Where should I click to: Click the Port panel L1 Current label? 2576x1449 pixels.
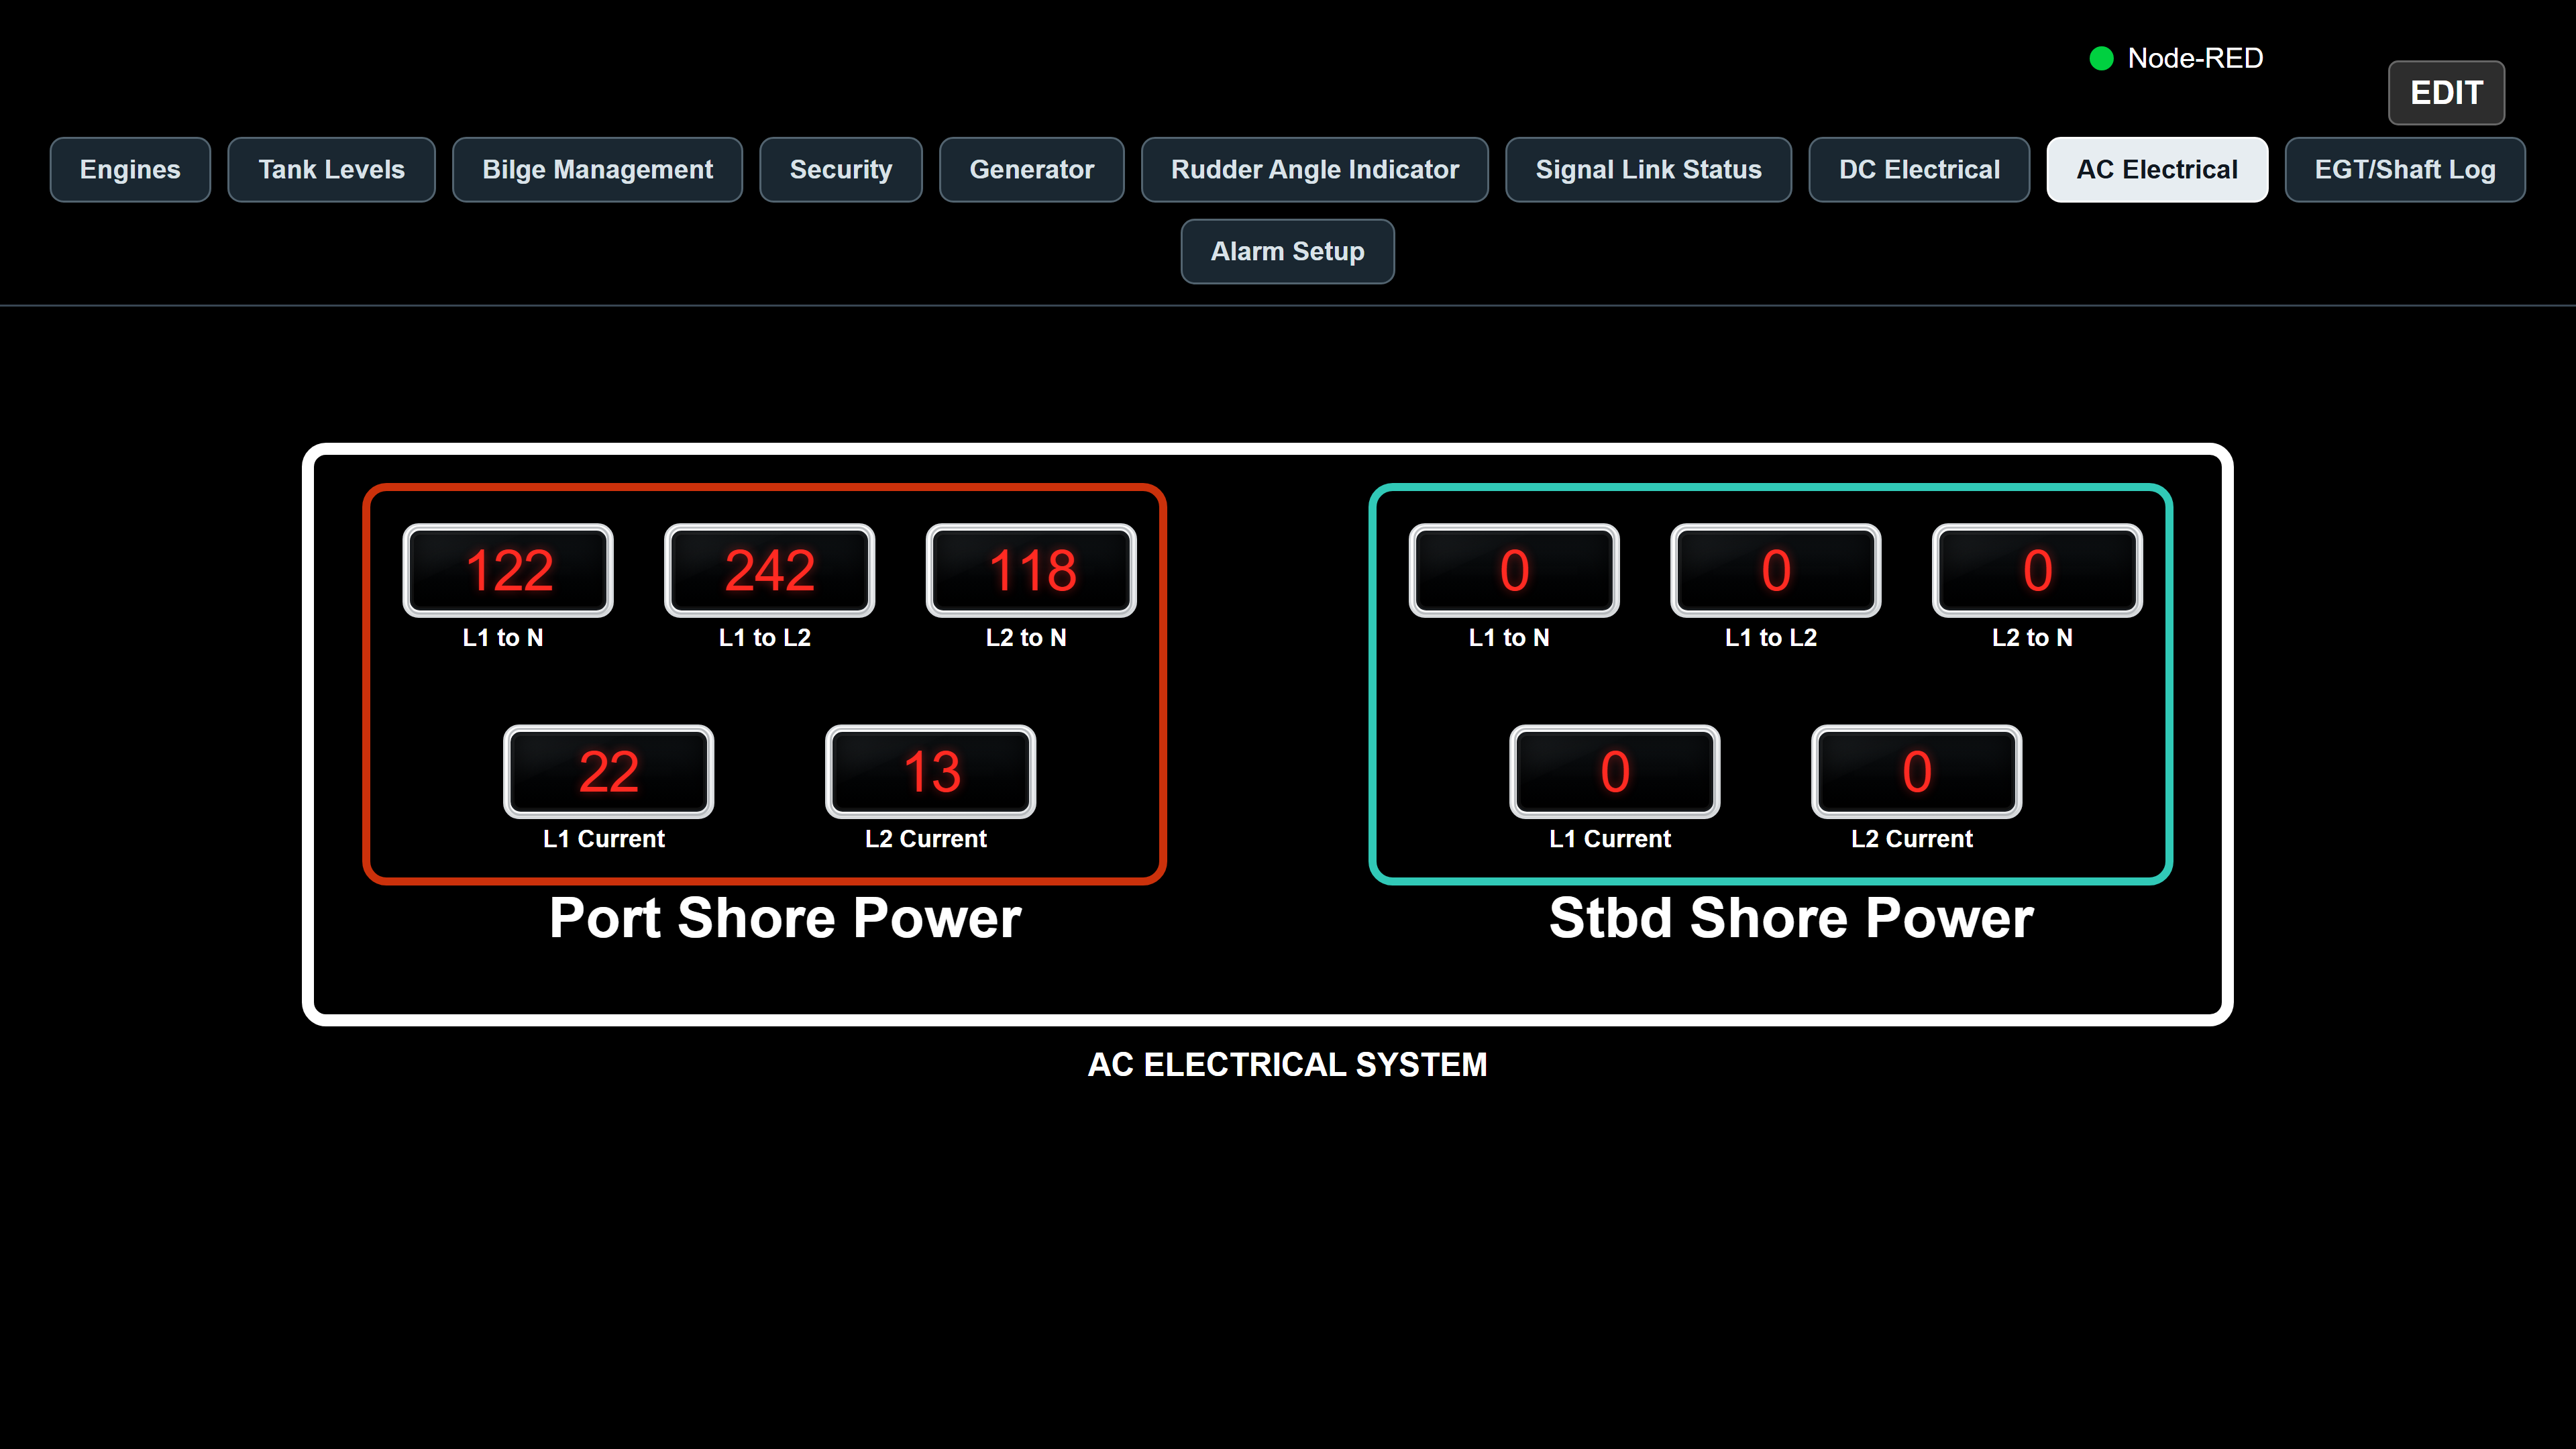[604, 839]
